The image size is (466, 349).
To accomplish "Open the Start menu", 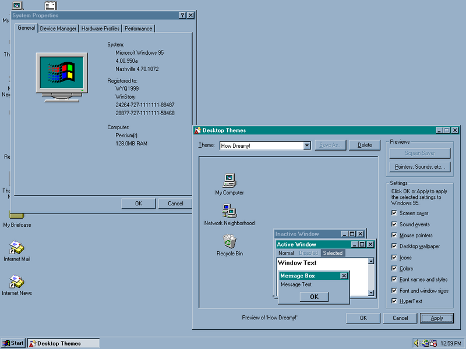I will tap(13, 343).
